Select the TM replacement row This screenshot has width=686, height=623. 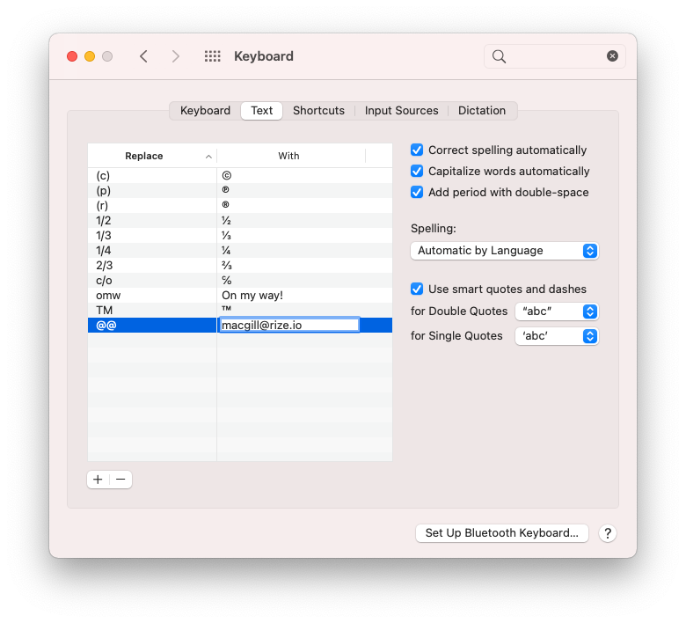click(x=240, y=310)
